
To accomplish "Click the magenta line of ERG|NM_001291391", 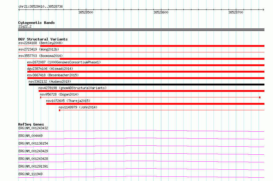I will [x=141, y=169].
